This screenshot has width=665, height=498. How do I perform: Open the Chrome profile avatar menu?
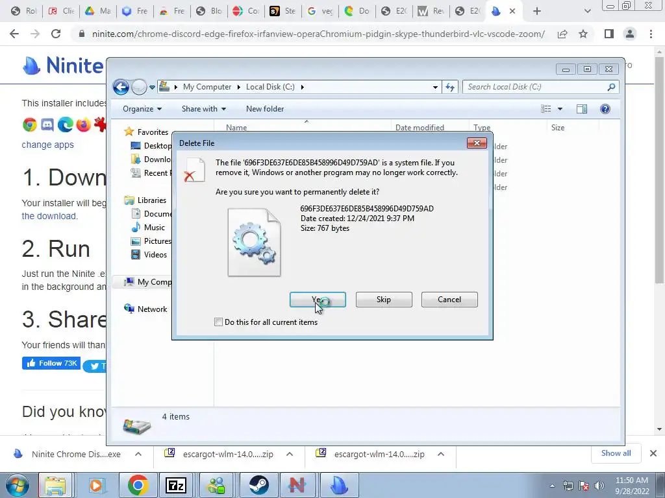pos(630,34)
